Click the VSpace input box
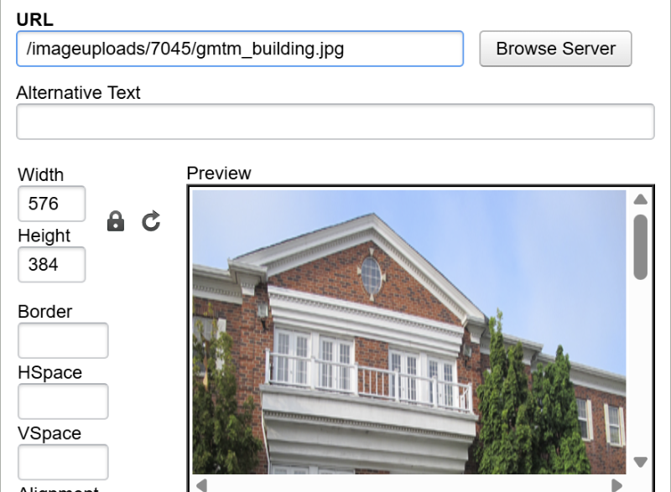The height and width of the screenshot is (492, 671). tap(63, 462)
